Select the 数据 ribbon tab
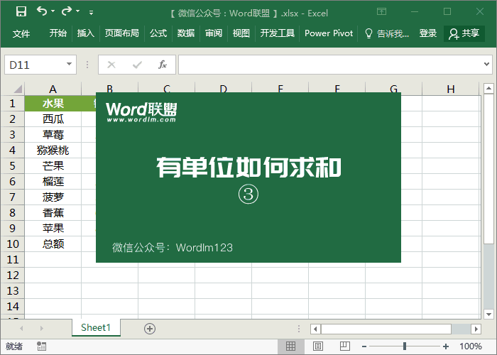497x355 pixels. [186, 33]
